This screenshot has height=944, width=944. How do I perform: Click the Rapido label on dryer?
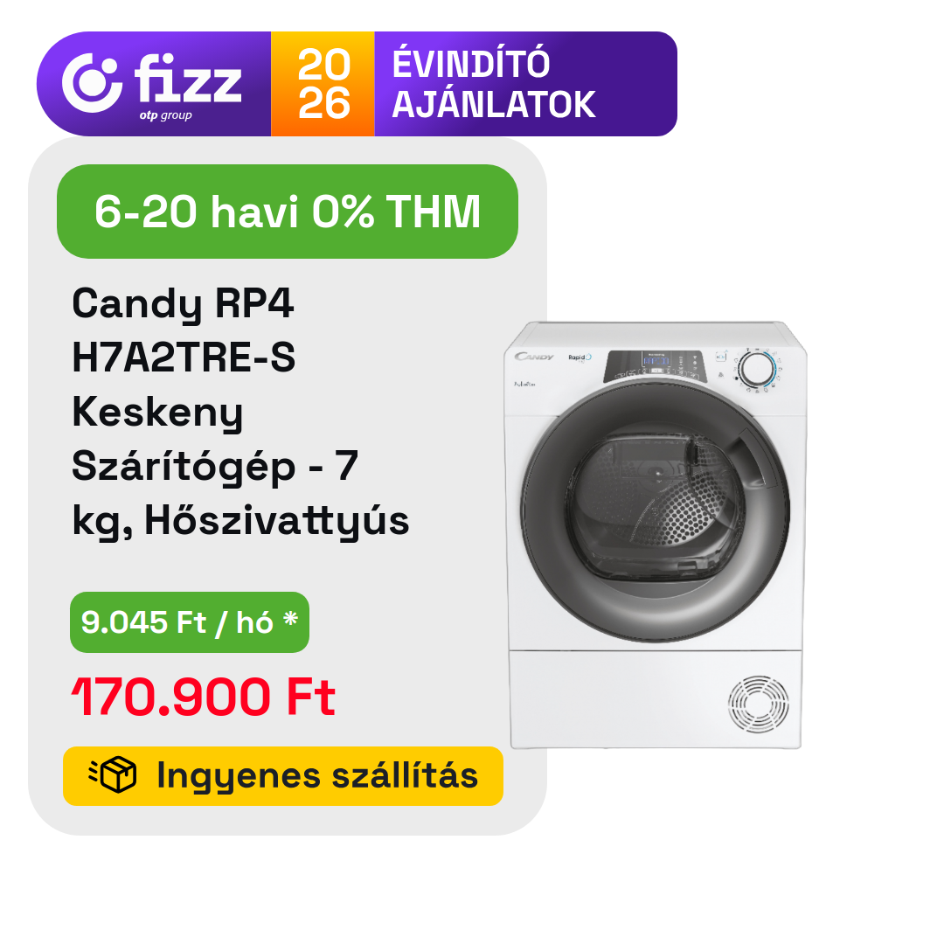580,357
